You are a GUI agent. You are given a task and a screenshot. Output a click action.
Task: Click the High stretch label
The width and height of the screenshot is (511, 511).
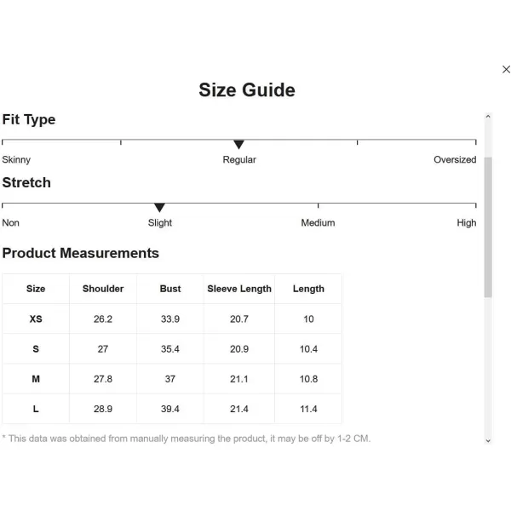(x=467, y=223)
